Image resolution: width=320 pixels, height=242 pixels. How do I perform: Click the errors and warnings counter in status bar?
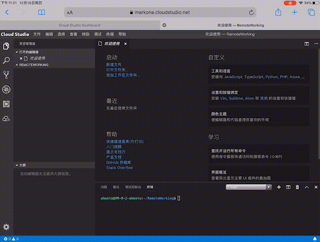12,239
